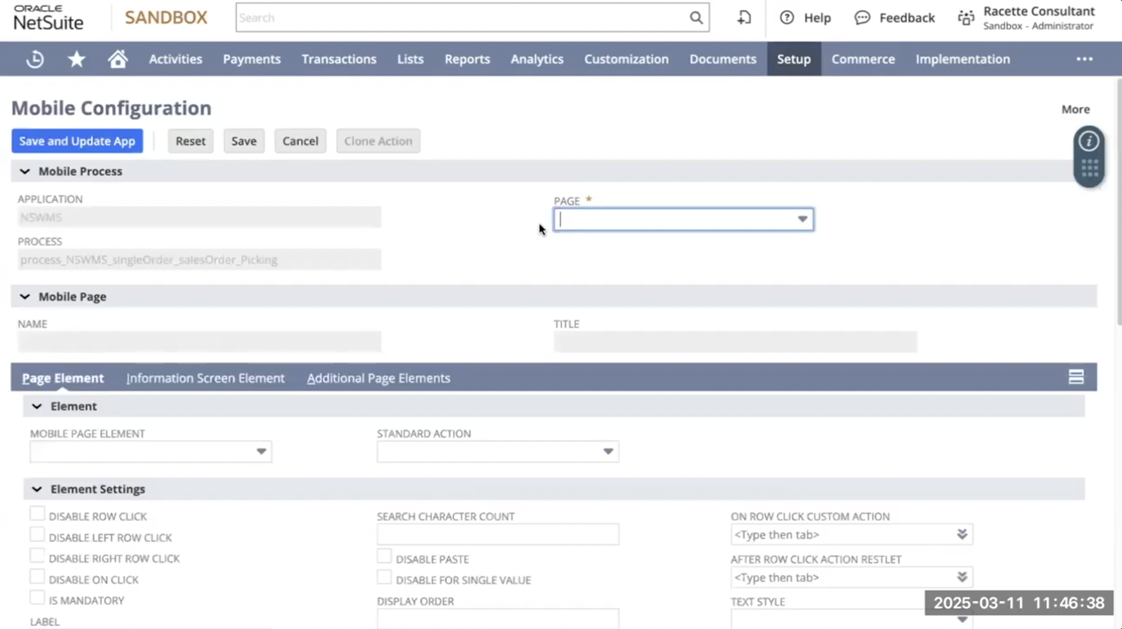
Task: Open the Customization menu
Action: [626, 59]
